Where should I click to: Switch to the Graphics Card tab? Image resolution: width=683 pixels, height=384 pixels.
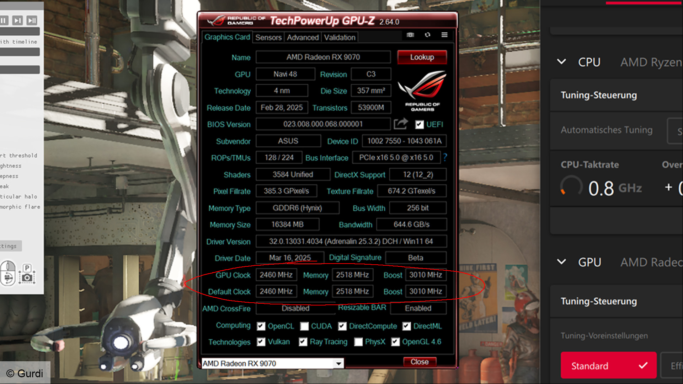(x=227, y=37)
